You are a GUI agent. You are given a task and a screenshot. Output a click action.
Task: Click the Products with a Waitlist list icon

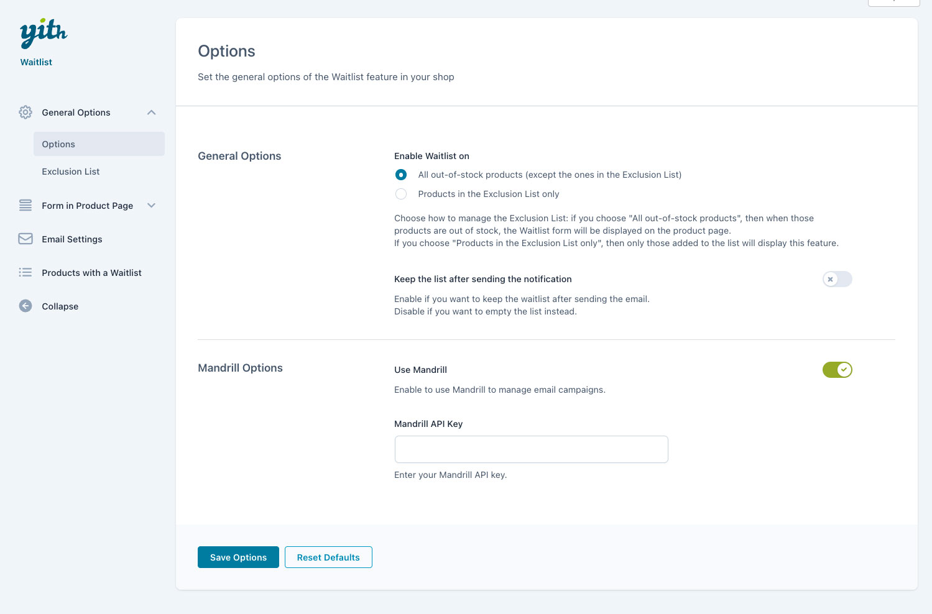click(25, 273)
